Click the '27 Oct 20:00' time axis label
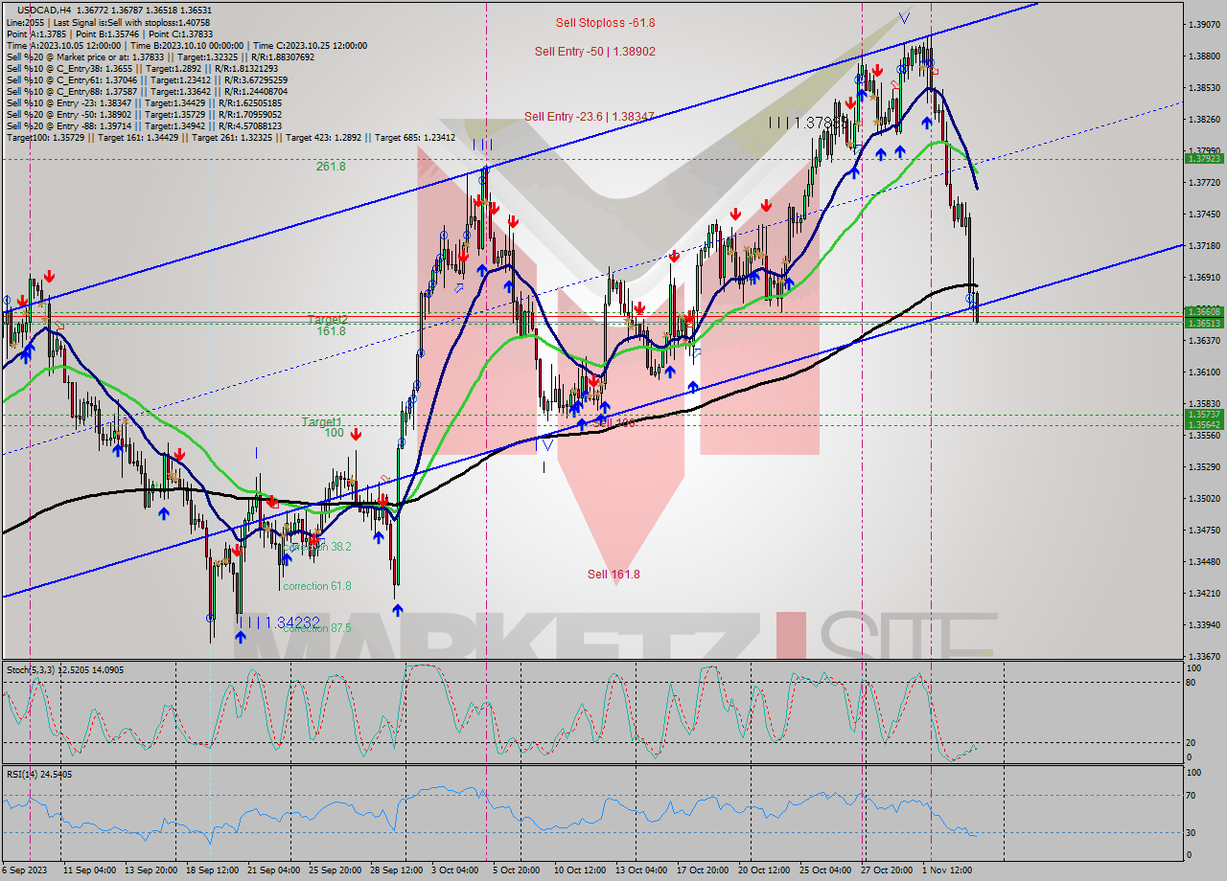This screenshot has width=1227, height=881. [886, 870]
